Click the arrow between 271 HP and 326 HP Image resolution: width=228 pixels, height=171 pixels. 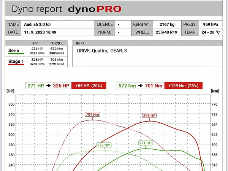click(x=48, y=85)
